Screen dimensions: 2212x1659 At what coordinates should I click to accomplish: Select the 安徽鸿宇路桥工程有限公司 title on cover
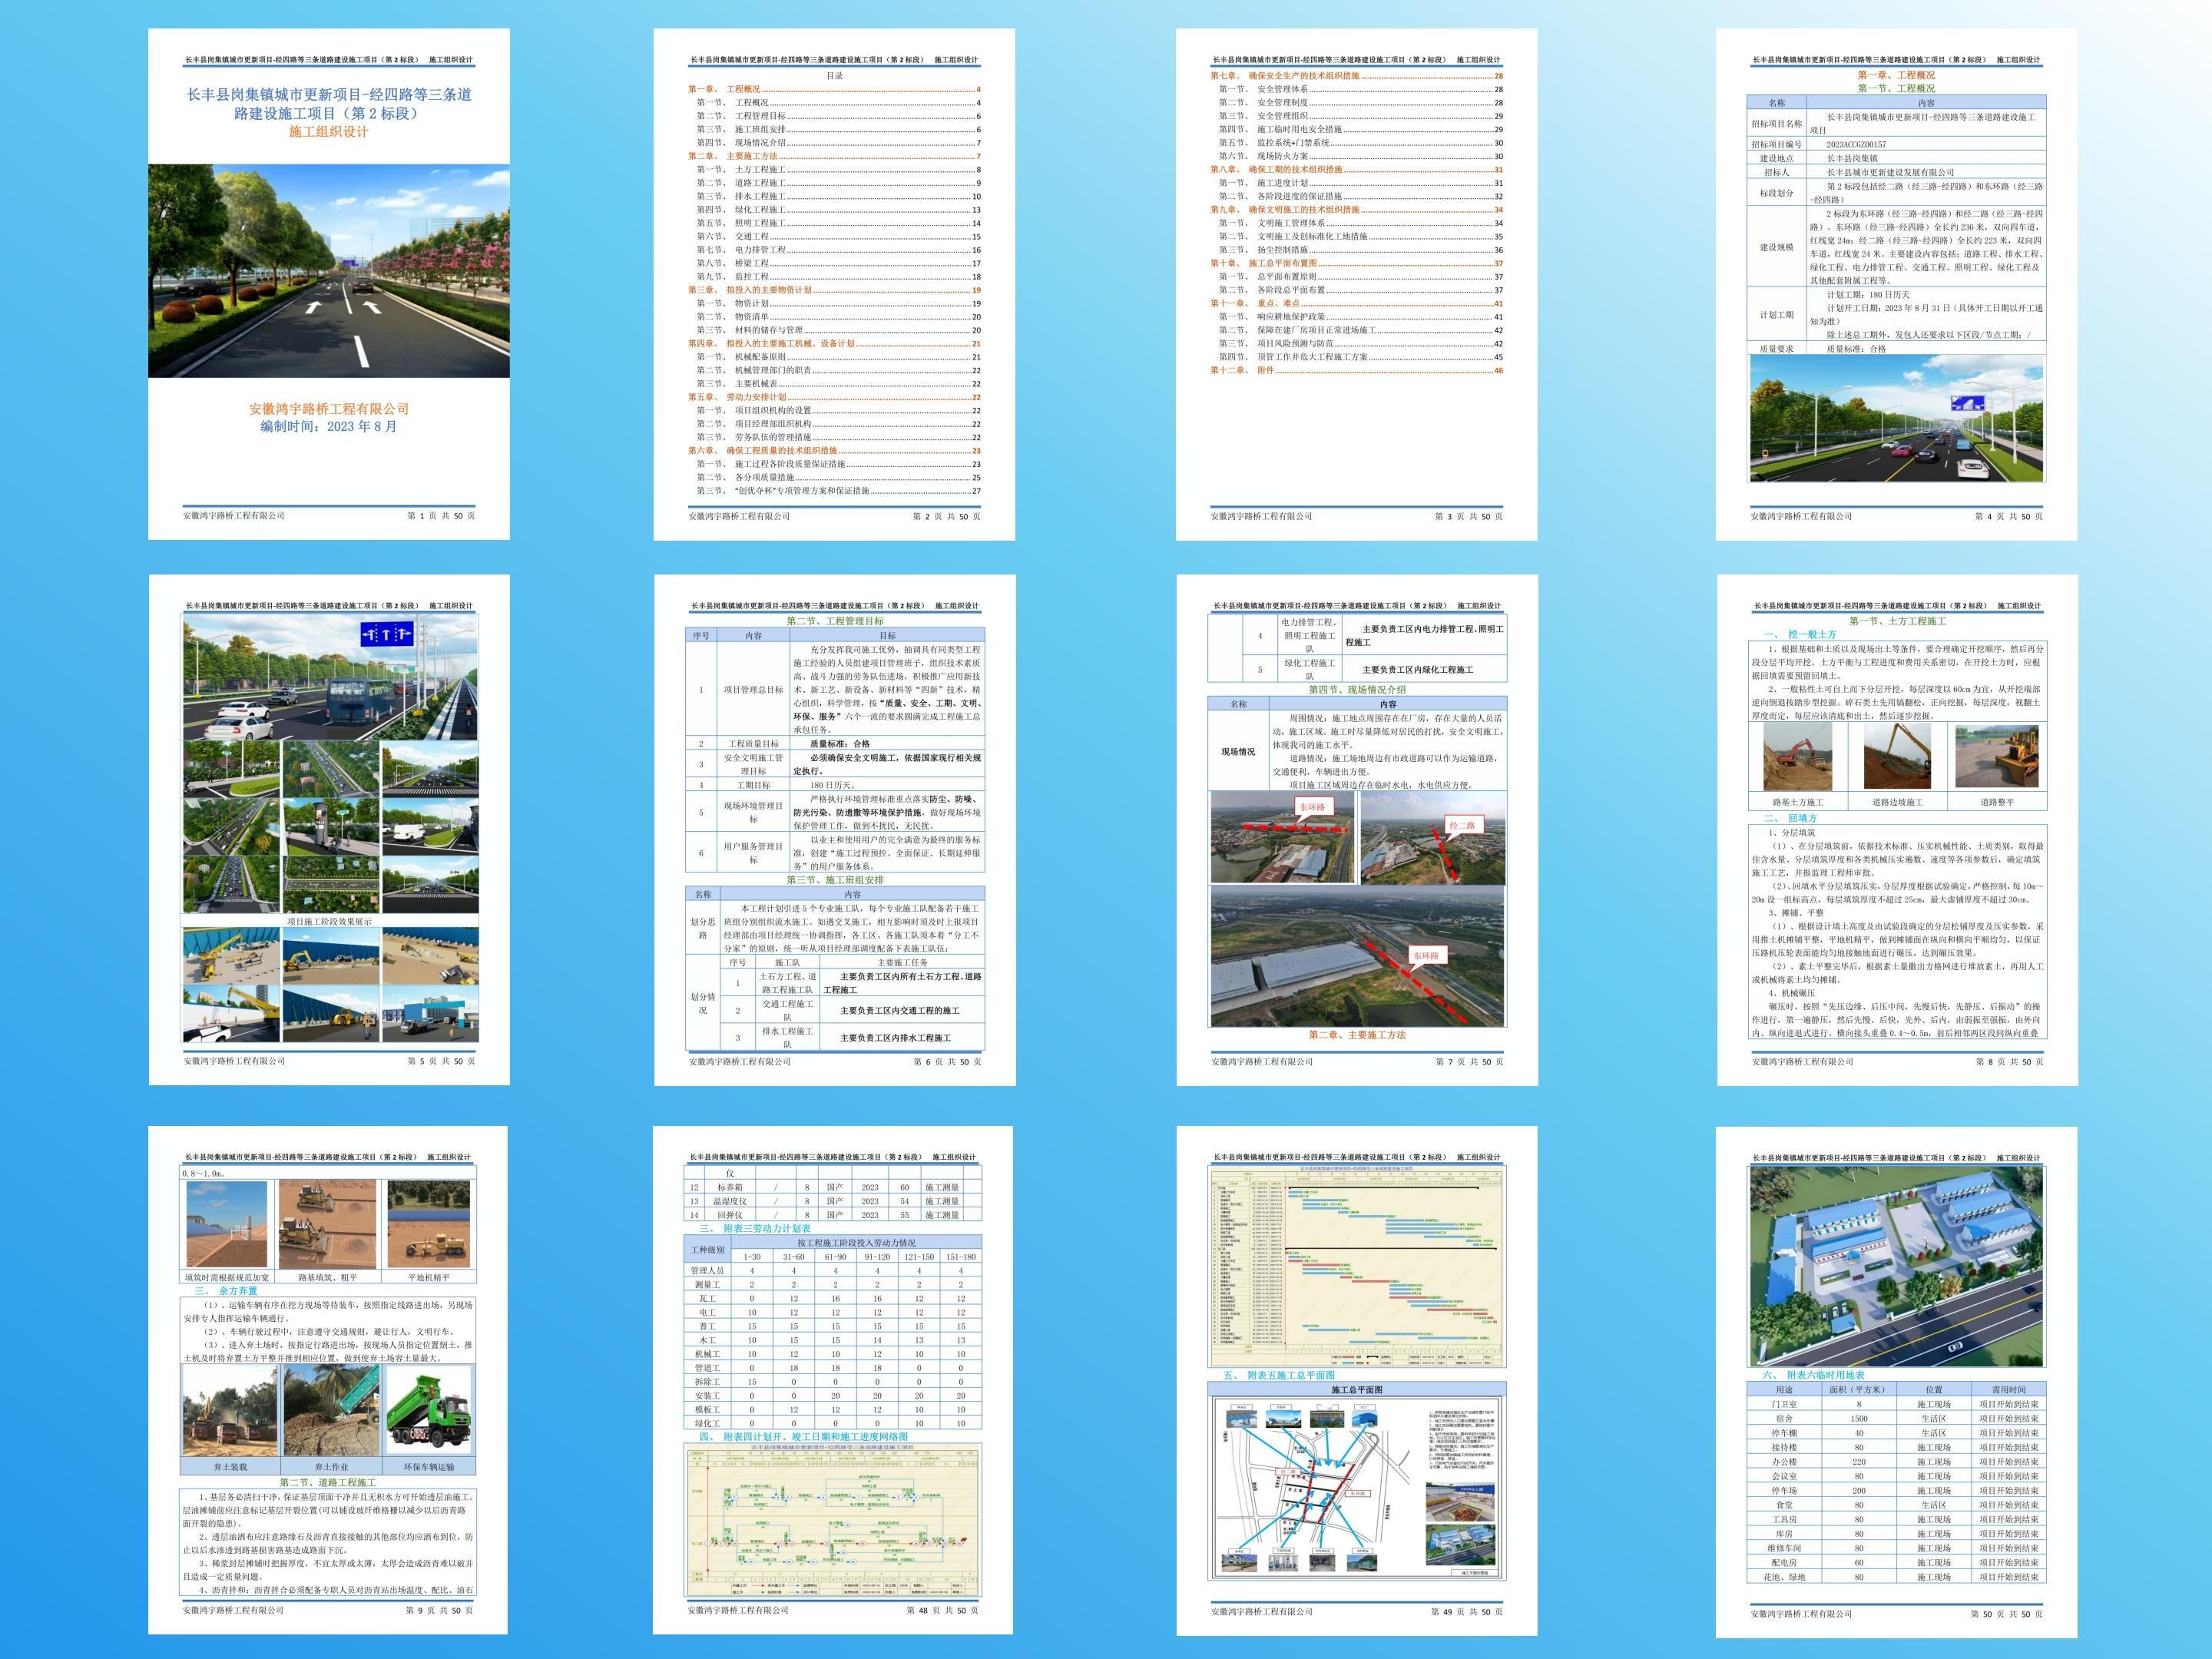click(329, 409)
